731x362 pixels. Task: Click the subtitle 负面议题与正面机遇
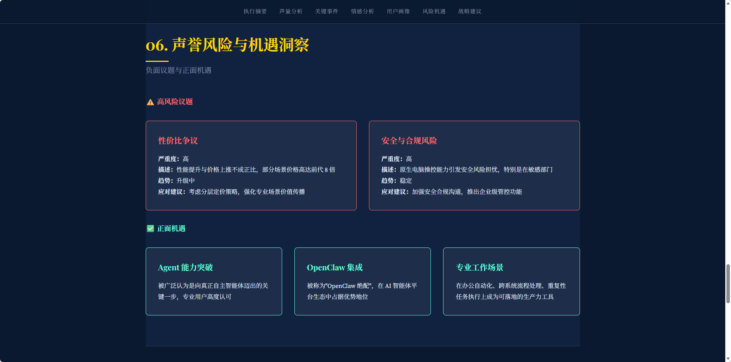(179, 70)
